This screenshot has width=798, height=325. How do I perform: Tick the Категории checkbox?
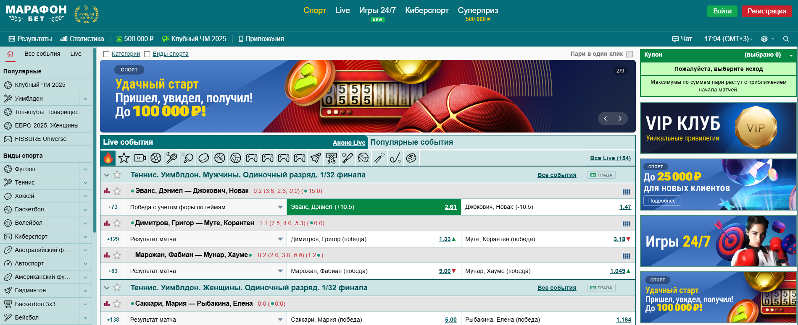[x=106, y=54]
